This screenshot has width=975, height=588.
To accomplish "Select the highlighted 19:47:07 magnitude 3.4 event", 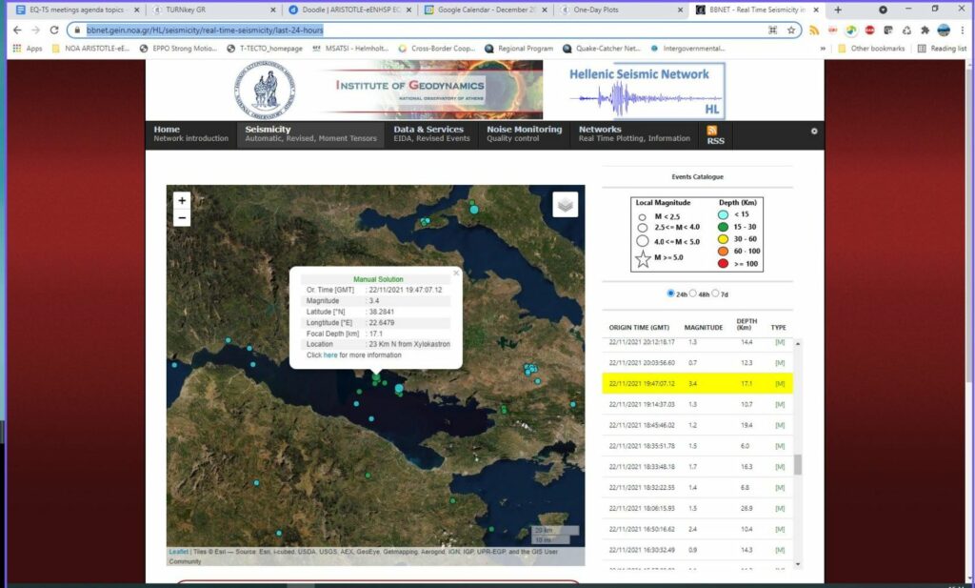I will coord(698,383).
